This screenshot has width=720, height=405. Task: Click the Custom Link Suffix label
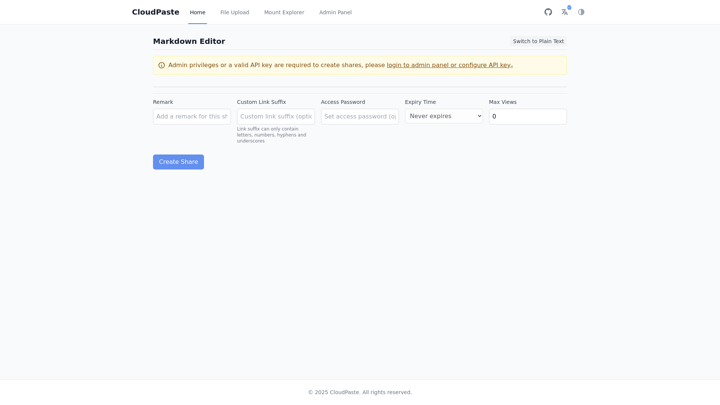(x=261, y=102)
